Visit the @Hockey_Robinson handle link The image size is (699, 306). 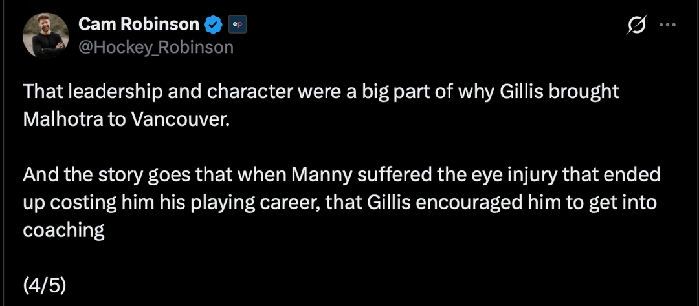pyautogui.click(x=155, y=47)
